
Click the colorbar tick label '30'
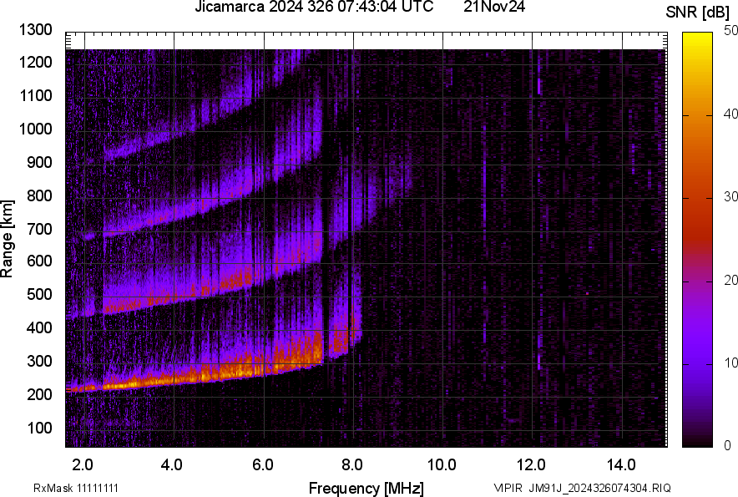(x=731, y=197)
